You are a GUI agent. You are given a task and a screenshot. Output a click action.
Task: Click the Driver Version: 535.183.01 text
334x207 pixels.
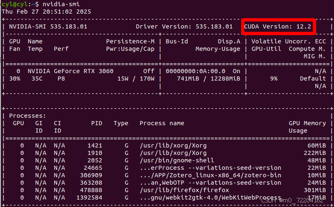(x=184, y=26)
